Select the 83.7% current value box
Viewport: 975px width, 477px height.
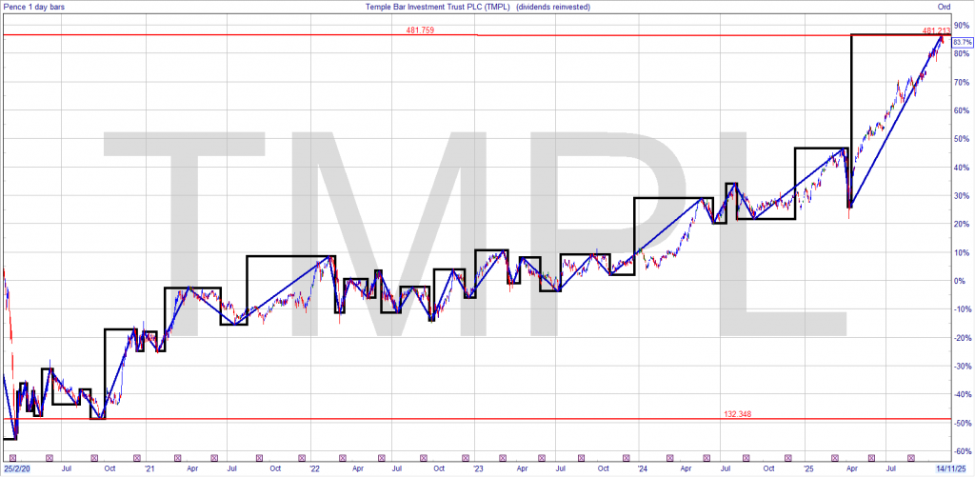[x=961, y=43]
